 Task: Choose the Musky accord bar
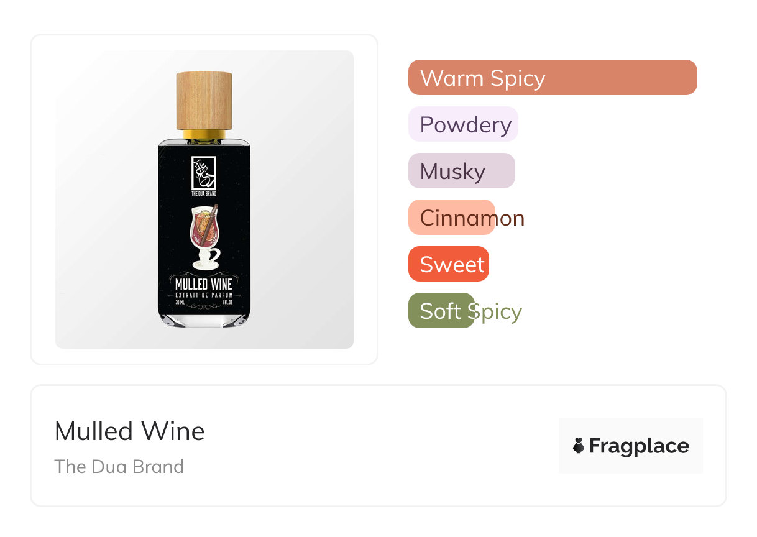pos(461,171)
